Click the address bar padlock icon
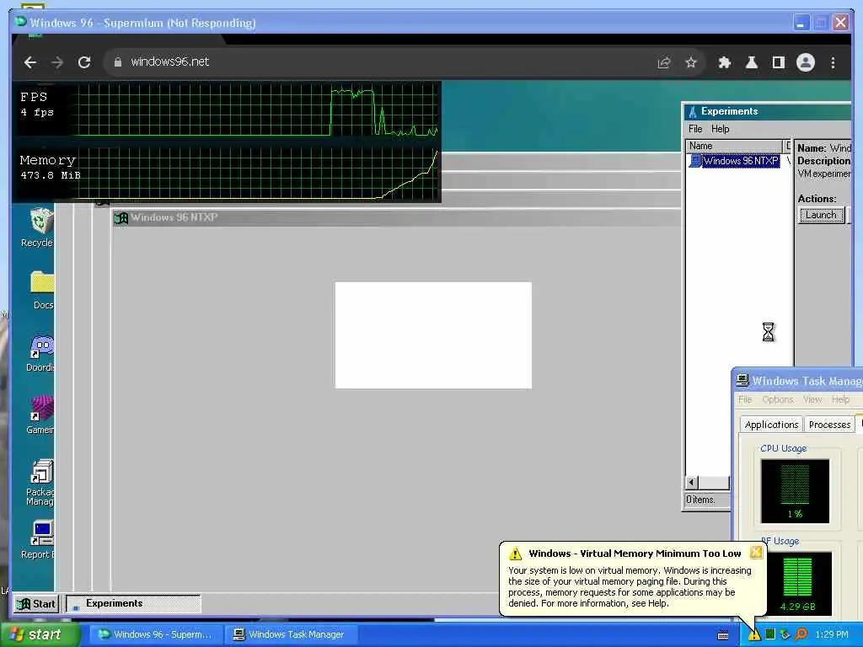 (117, 62)
